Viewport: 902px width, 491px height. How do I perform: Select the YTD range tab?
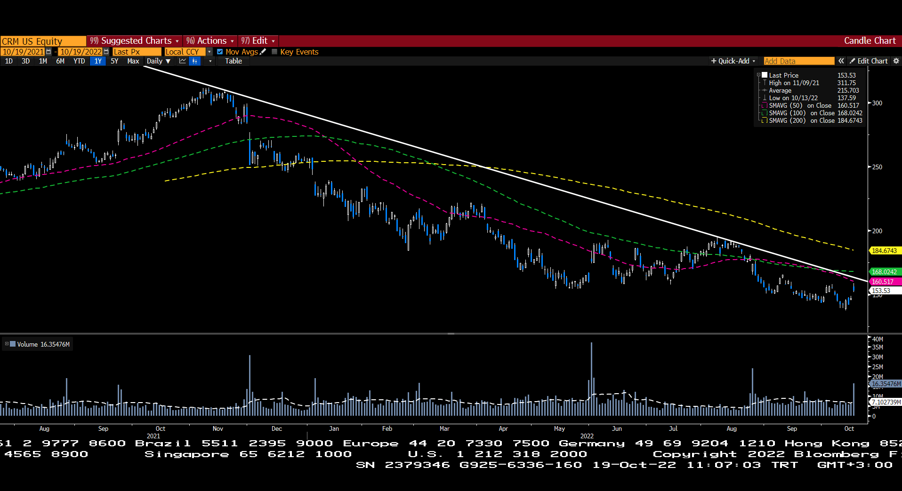point(79,61)
